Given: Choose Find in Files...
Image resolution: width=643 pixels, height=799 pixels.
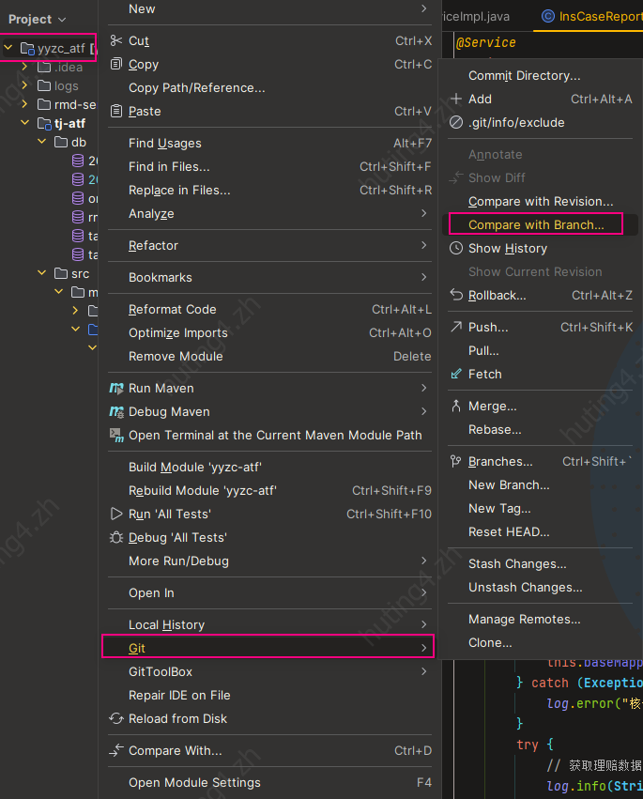Looking at the screenshot, I should pos(270,166).
